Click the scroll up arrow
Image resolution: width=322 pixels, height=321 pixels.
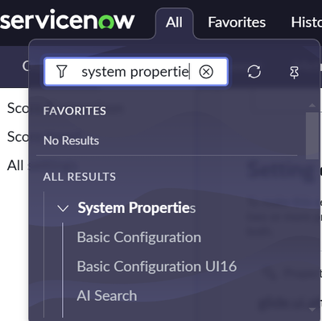[312, 106]
